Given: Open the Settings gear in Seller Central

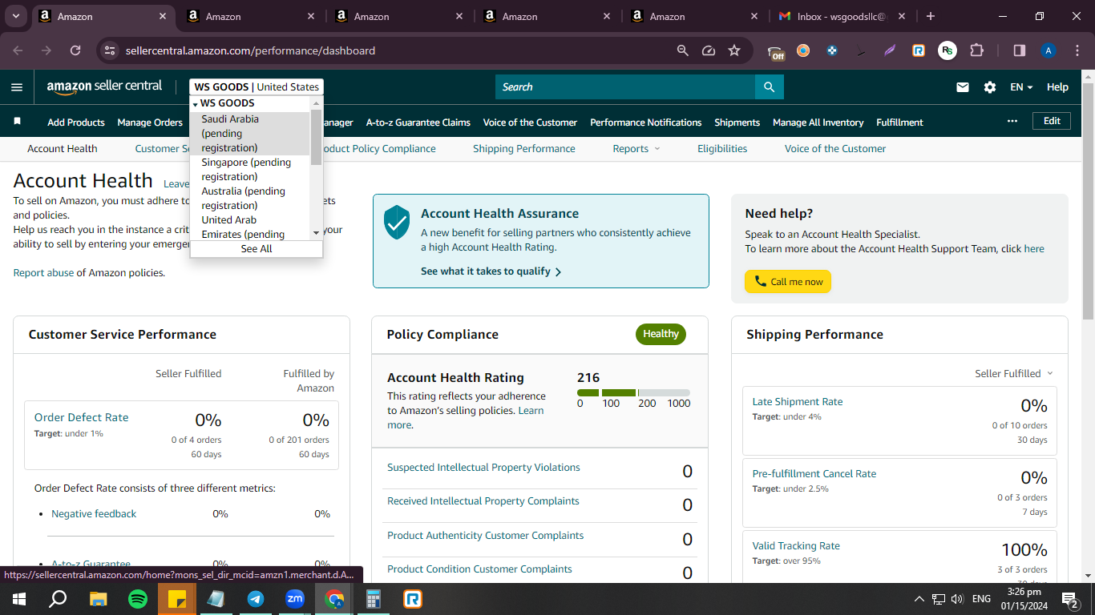Looking at the screenshot, I should click(x=990, y=87).
